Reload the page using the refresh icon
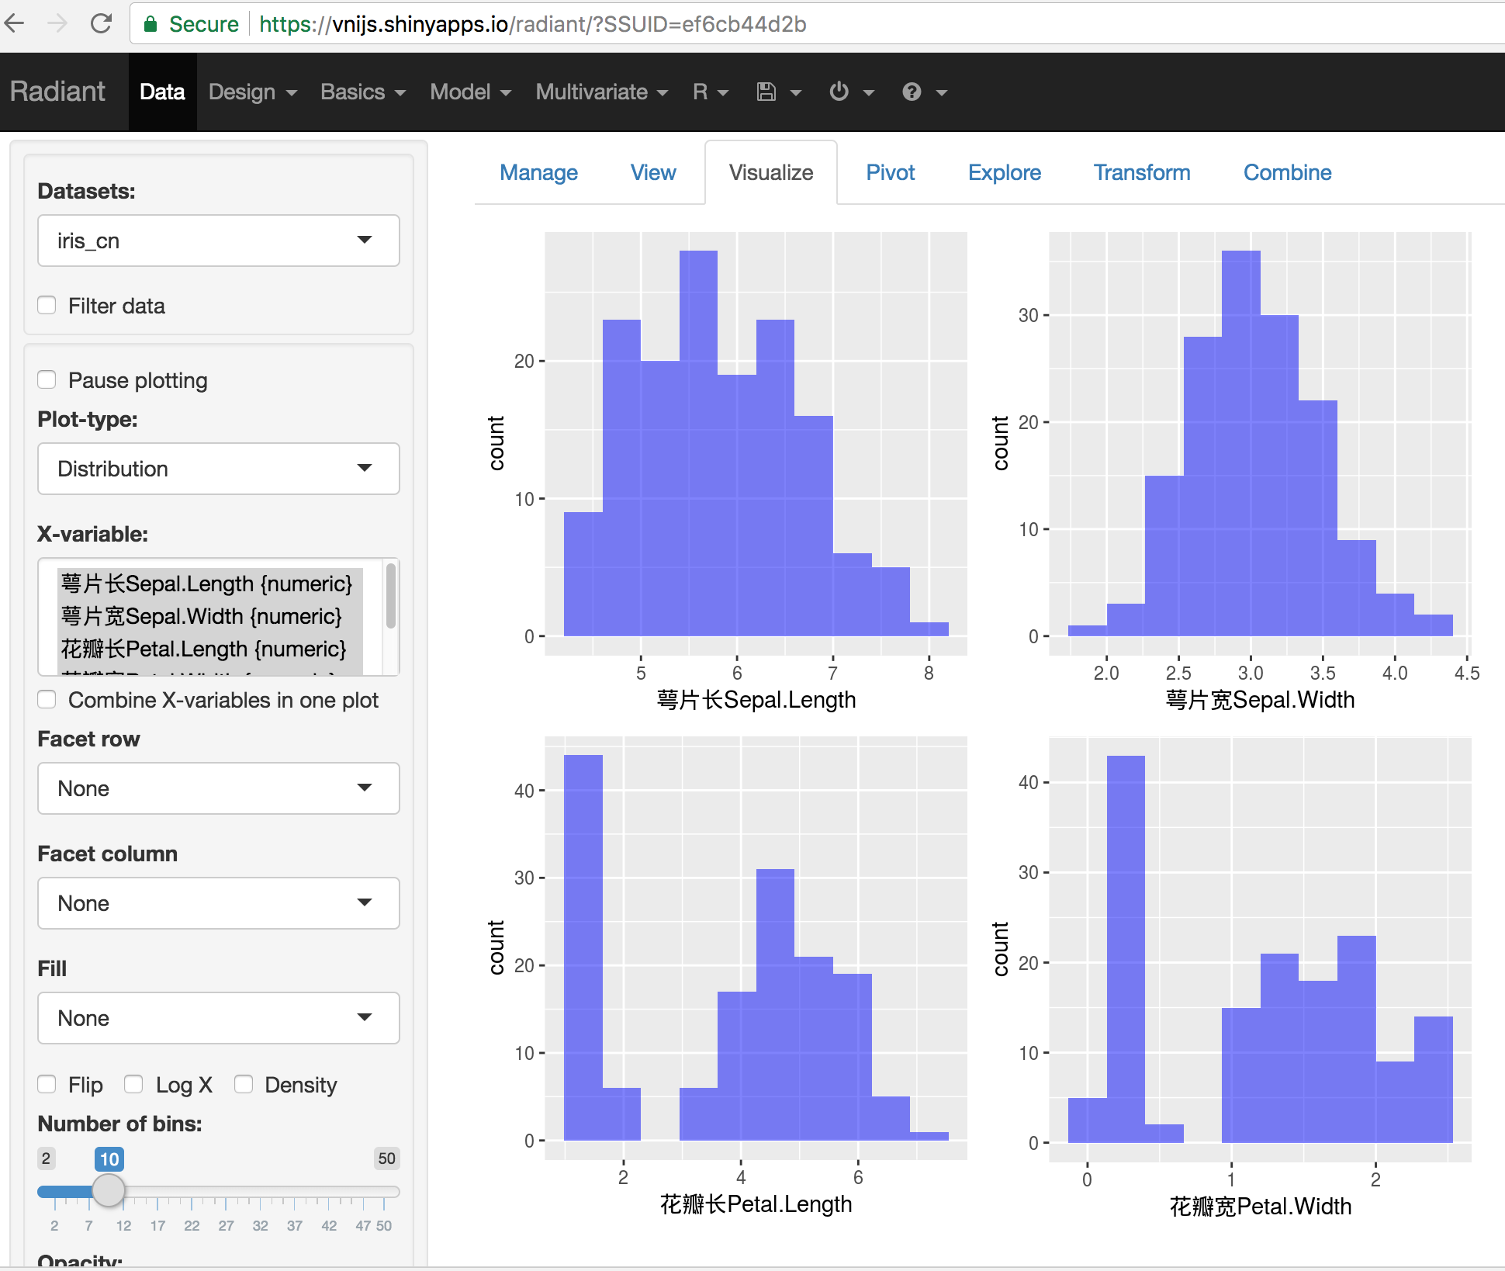This screenshot has width=1505, height=1271. pyautogui.click(x=102, y=23)
